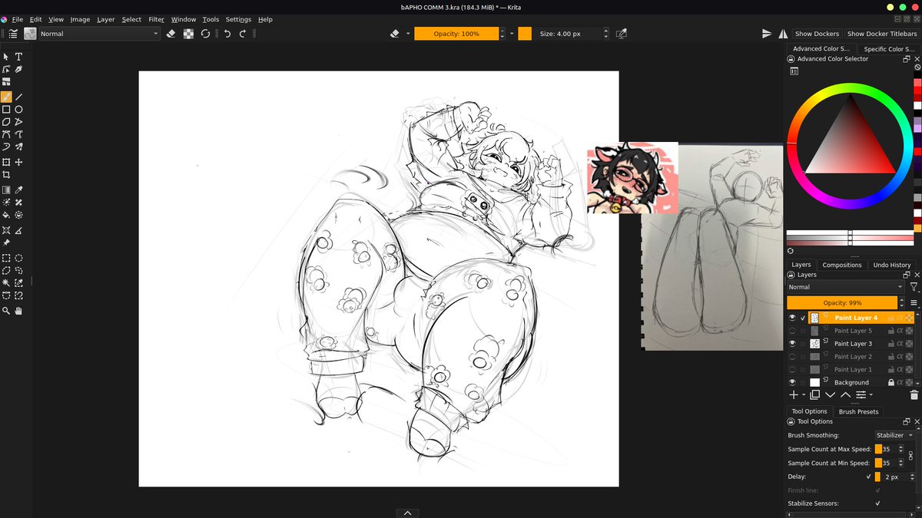Expand the add-layer dropdown arrow

click(x=804, y=395)
